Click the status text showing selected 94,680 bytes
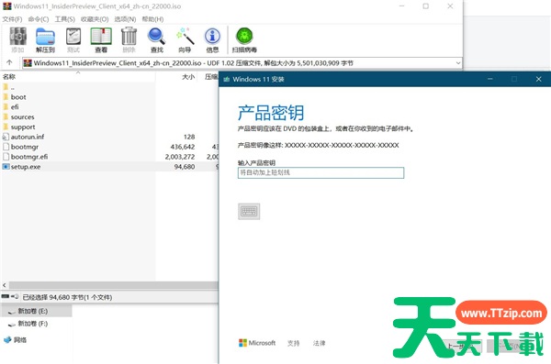The width and height of the screenshot is (551, 364). (x=67, y=297)
